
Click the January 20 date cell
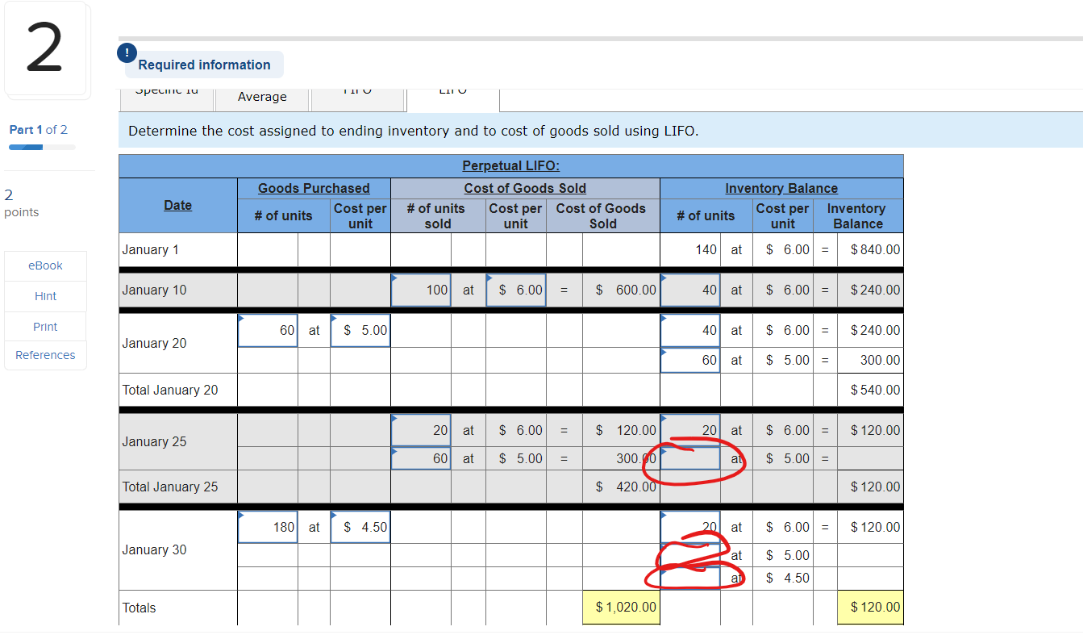(x=177, y=343)
